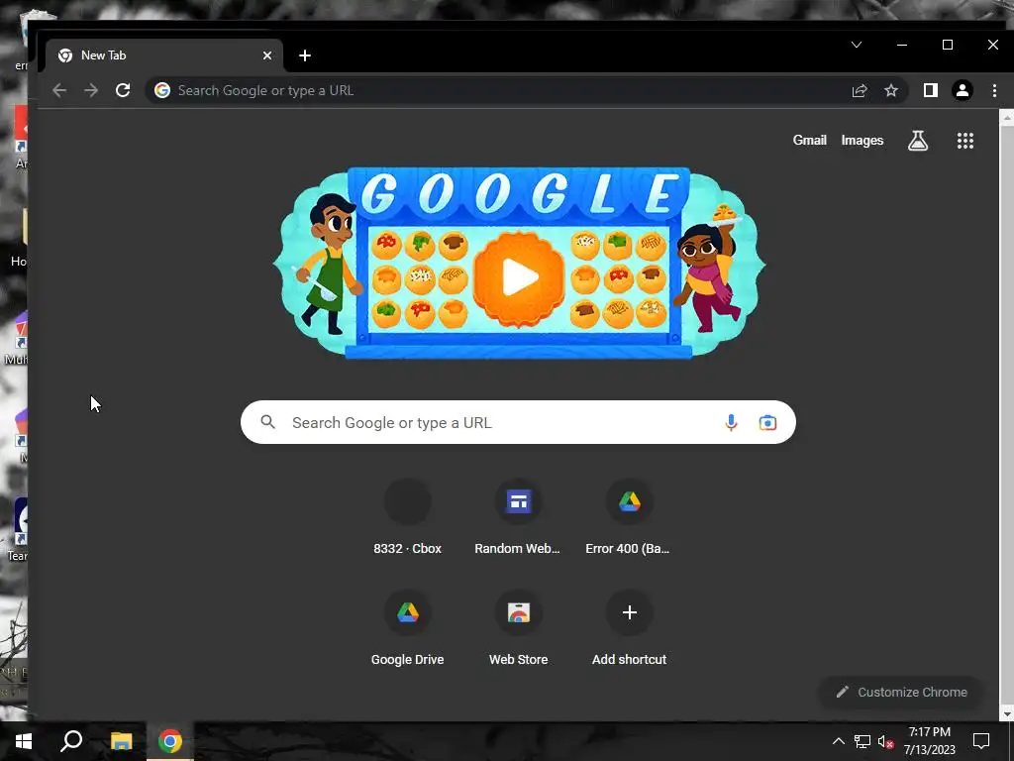This screenshot has height=761, width=1014.
Task: Open the 8332 · Cbox shortcut
Action: pyautogui.click(x=407, y=519)
